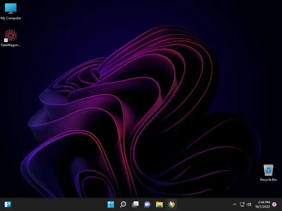Show hidden system tray icons

235,204
